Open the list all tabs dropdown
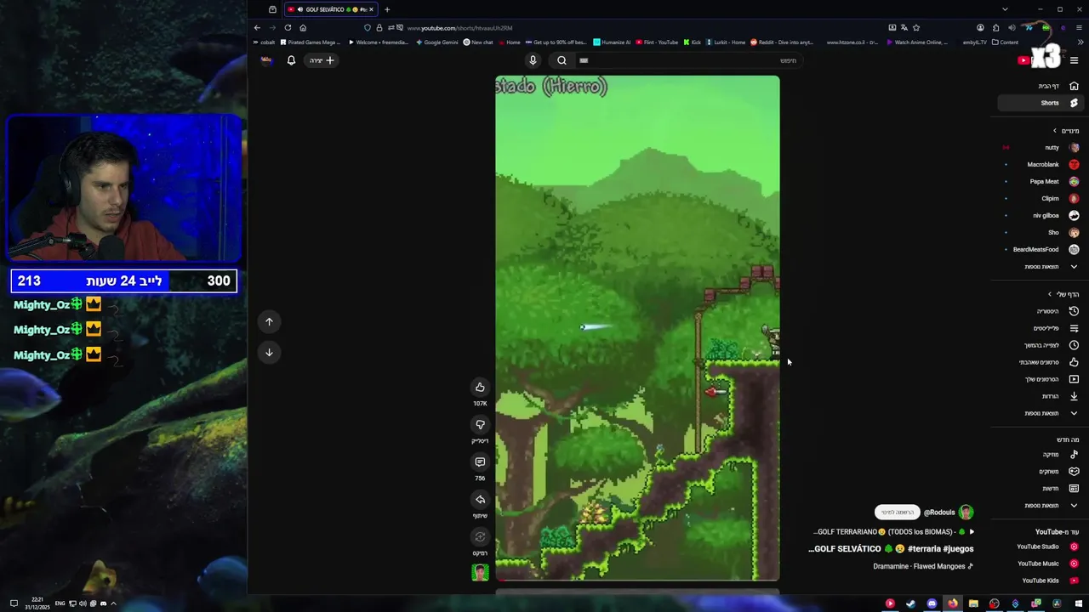This screenshot has width=1089, height=612. [1005, 9]
